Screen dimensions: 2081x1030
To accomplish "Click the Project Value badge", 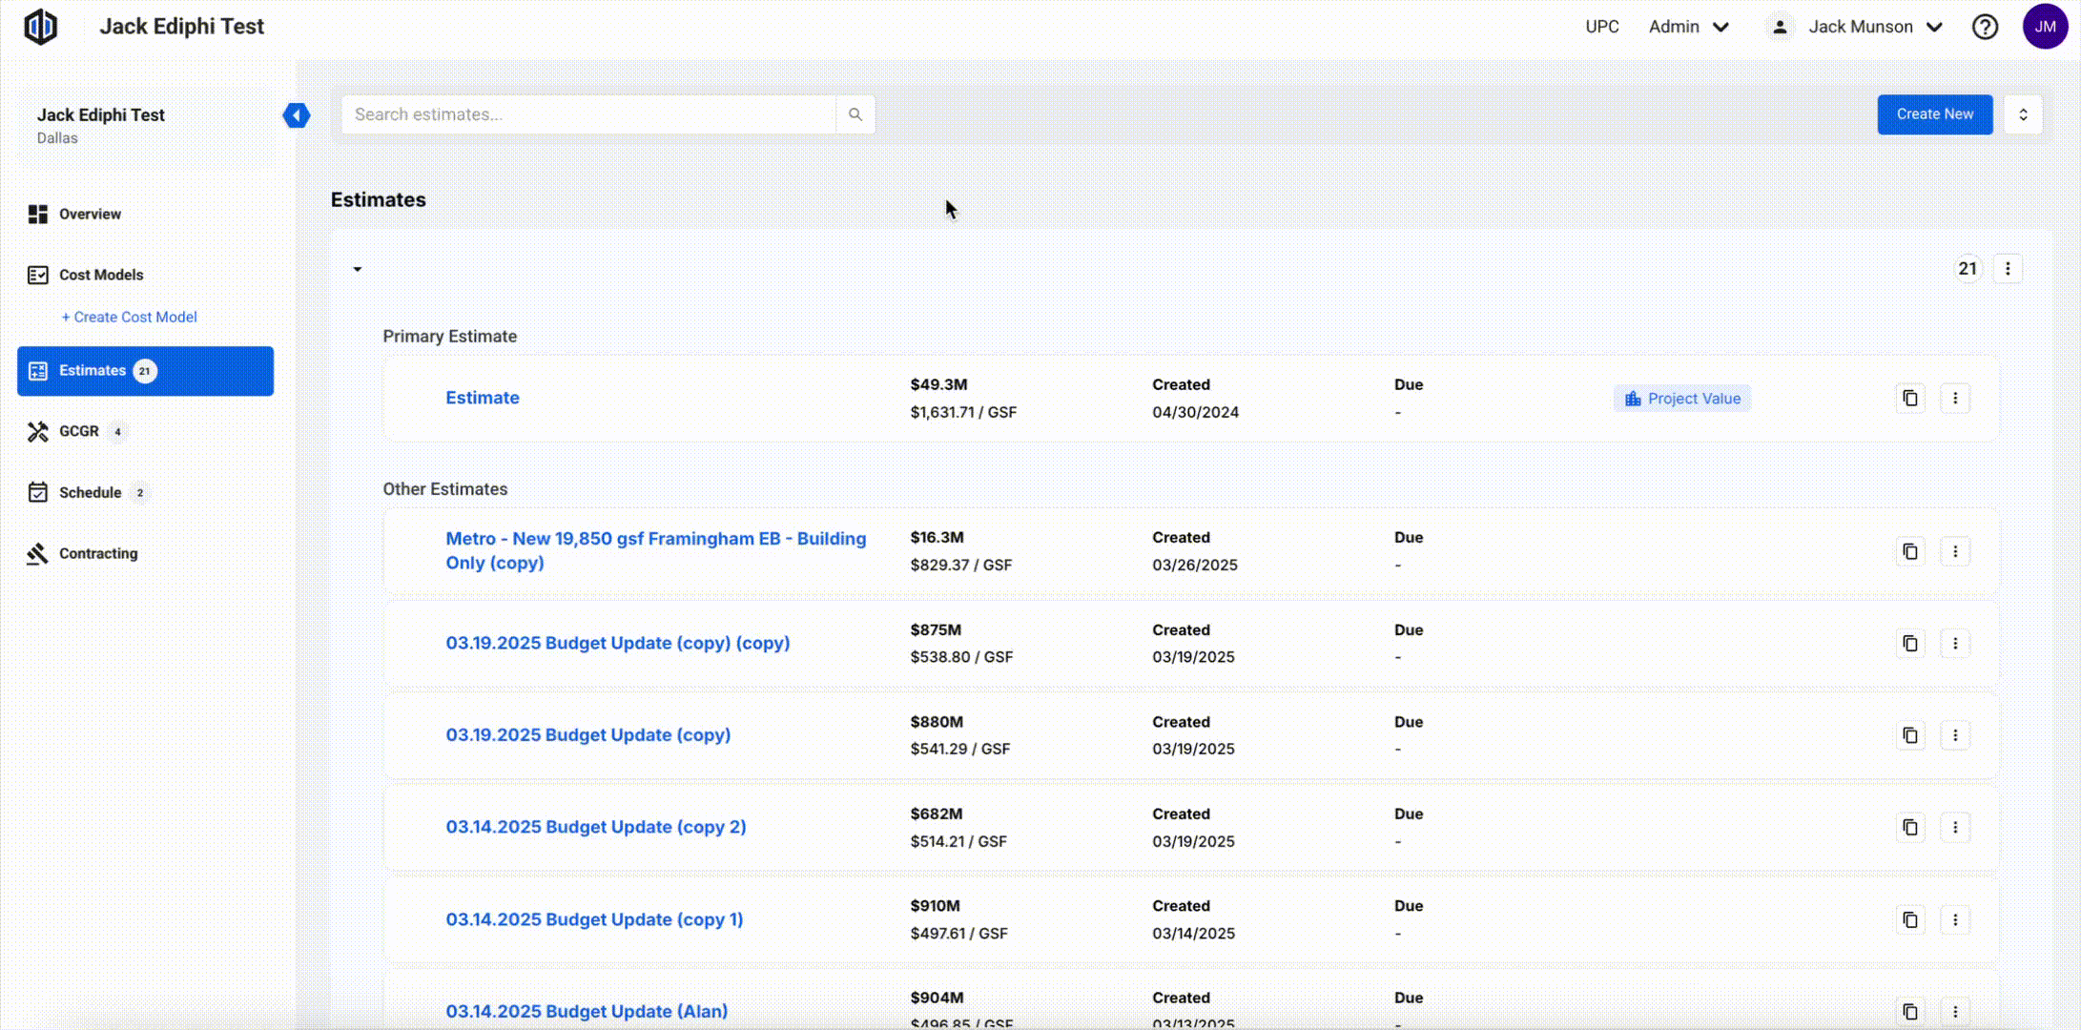I will click(1682, 399).
